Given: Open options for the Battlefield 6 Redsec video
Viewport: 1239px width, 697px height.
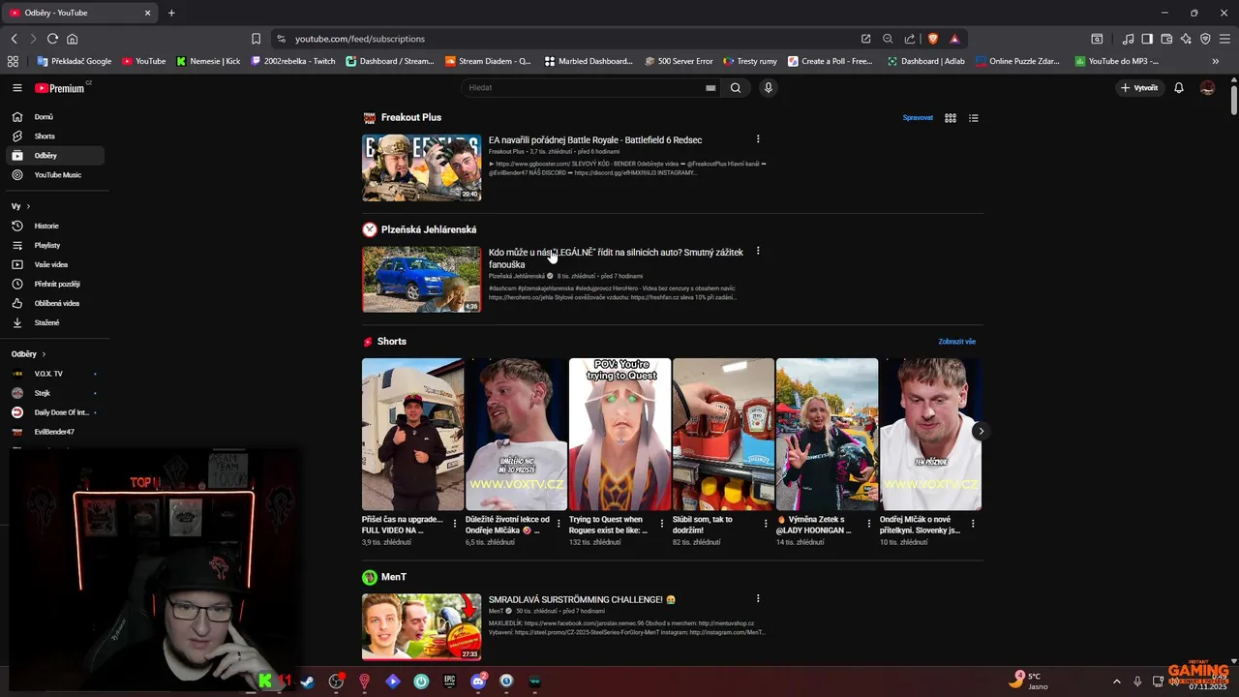Looking at the screenshot, I should (x=758, y=139).
